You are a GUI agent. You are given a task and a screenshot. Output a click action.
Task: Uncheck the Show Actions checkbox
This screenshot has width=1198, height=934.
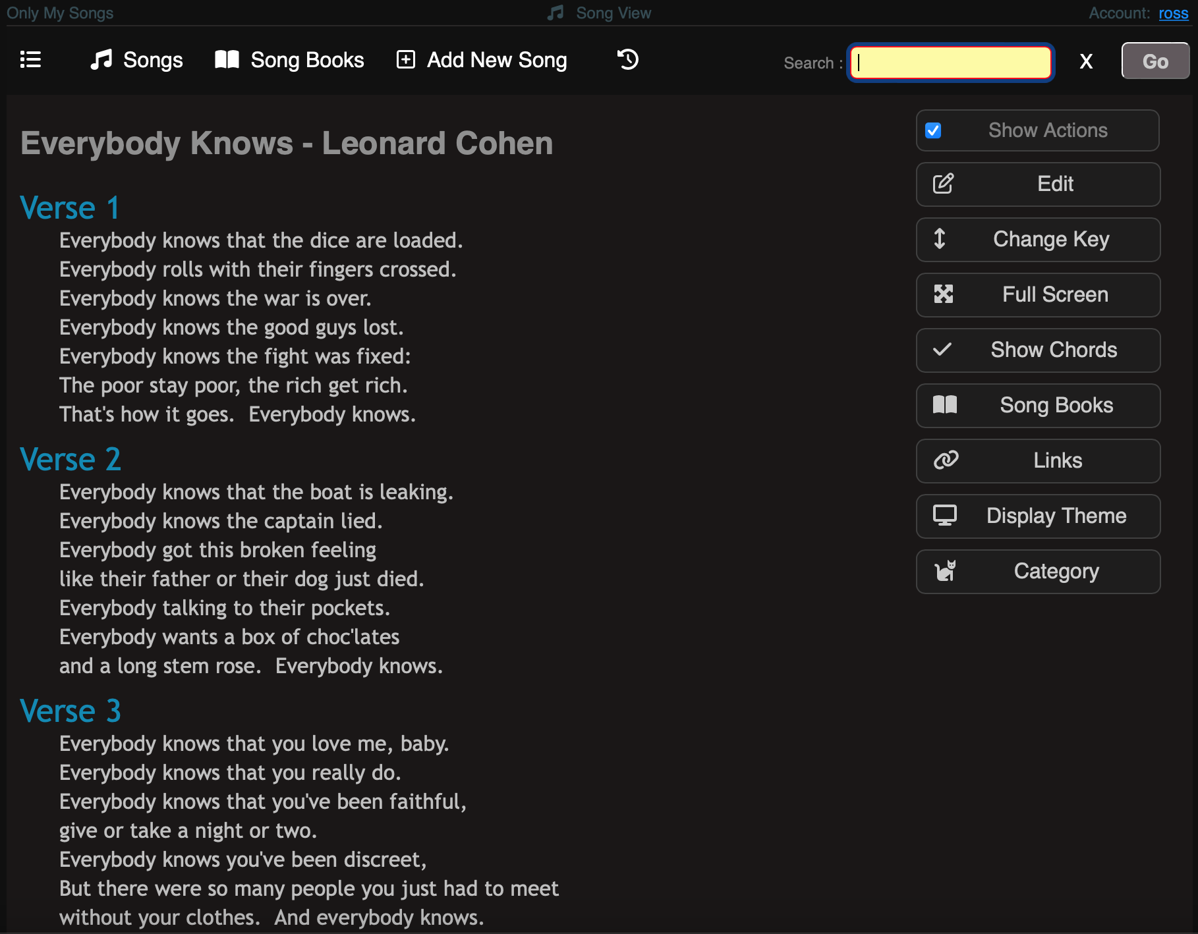(x=933, y=131)
